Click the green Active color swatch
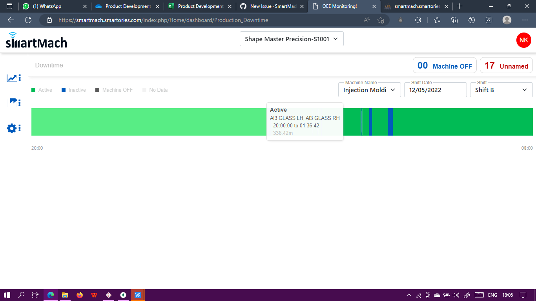536x301 pixels. tap(34, 90)
